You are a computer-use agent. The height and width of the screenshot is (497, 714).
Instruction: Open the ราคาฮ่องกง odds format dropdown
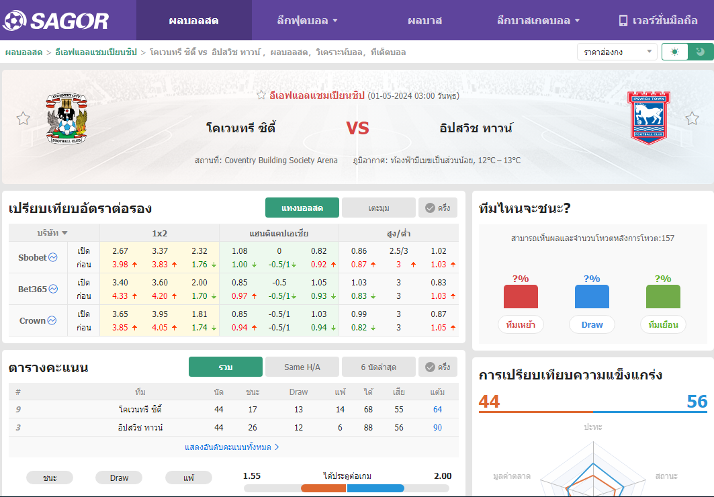click(x=617, y=52)
